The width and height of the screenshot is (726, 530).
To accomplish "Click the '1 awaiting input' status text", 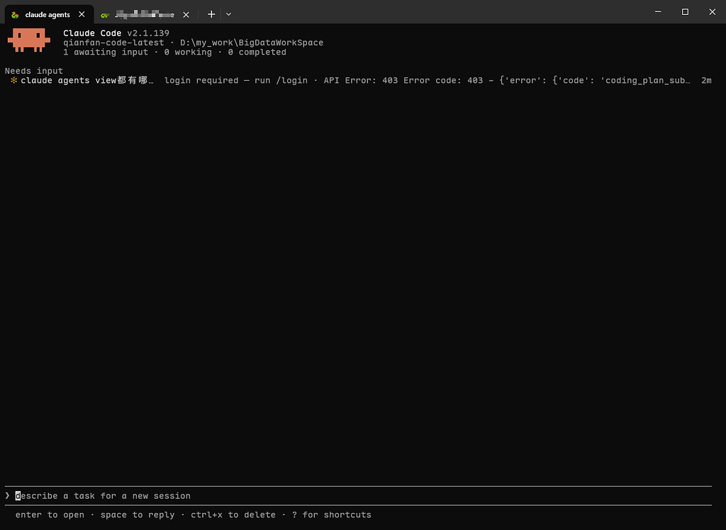I will click(106, 52).
